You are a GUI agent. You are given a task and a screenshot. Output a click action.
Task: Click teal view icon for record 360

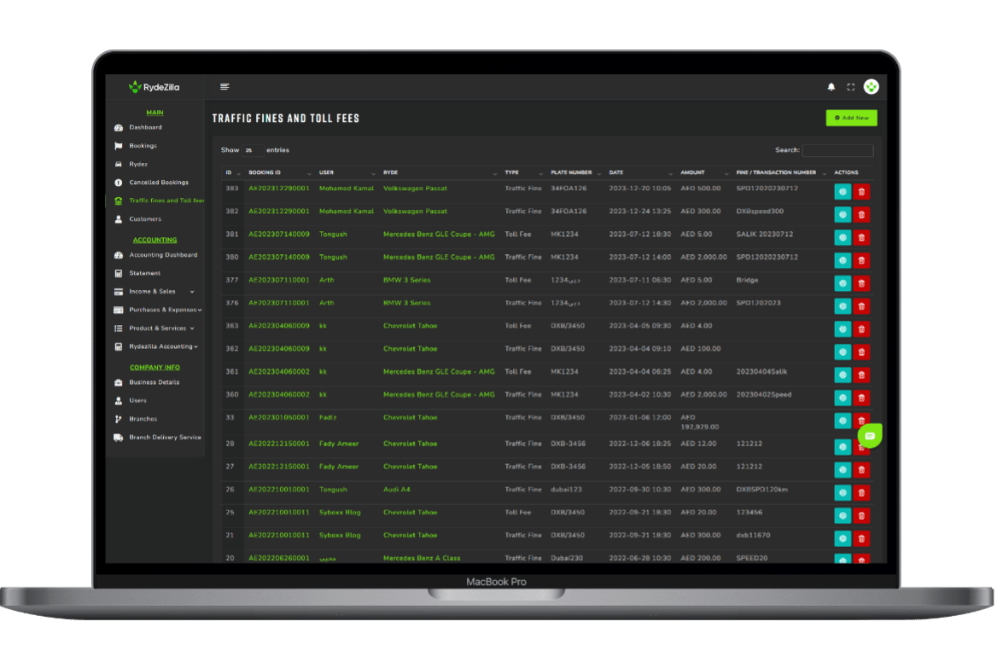click(843, 398)
